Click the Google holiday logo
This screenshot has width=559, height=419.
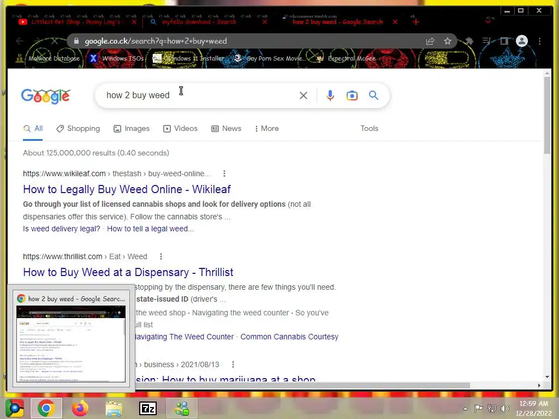click(46, 96)
